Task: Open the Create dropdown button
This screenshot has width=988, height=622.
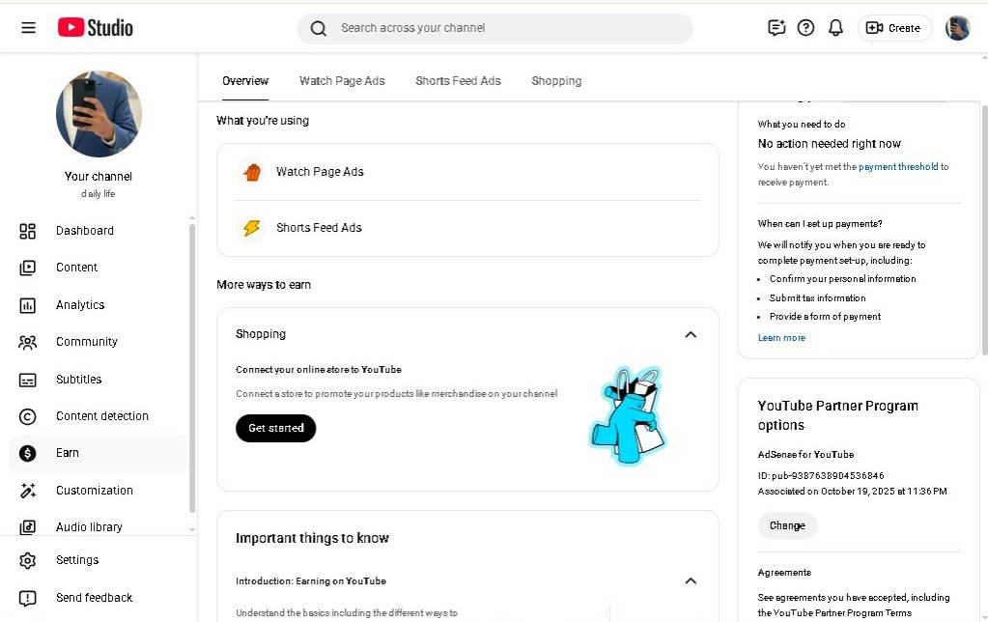Action: [x=894, y=28]
